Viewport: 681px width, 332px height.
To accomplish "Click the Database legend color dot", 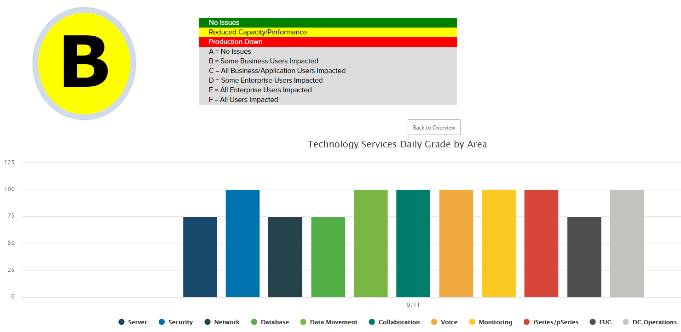I will click(x=254, y=322).
